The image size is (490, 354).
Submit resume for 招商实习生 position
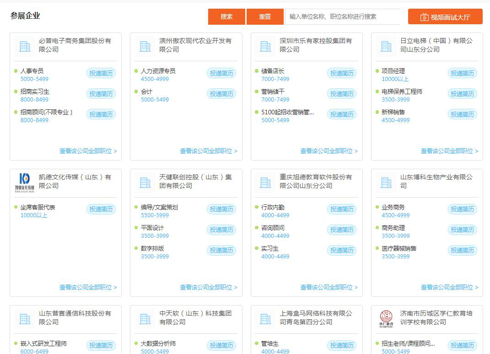[101, 94]
